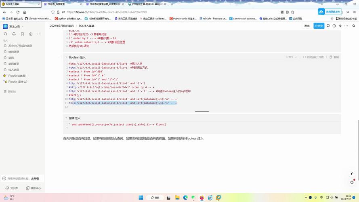Click the blue cloud upload extension button
Viewport: 359px width, 202px height.
(330, 12)
